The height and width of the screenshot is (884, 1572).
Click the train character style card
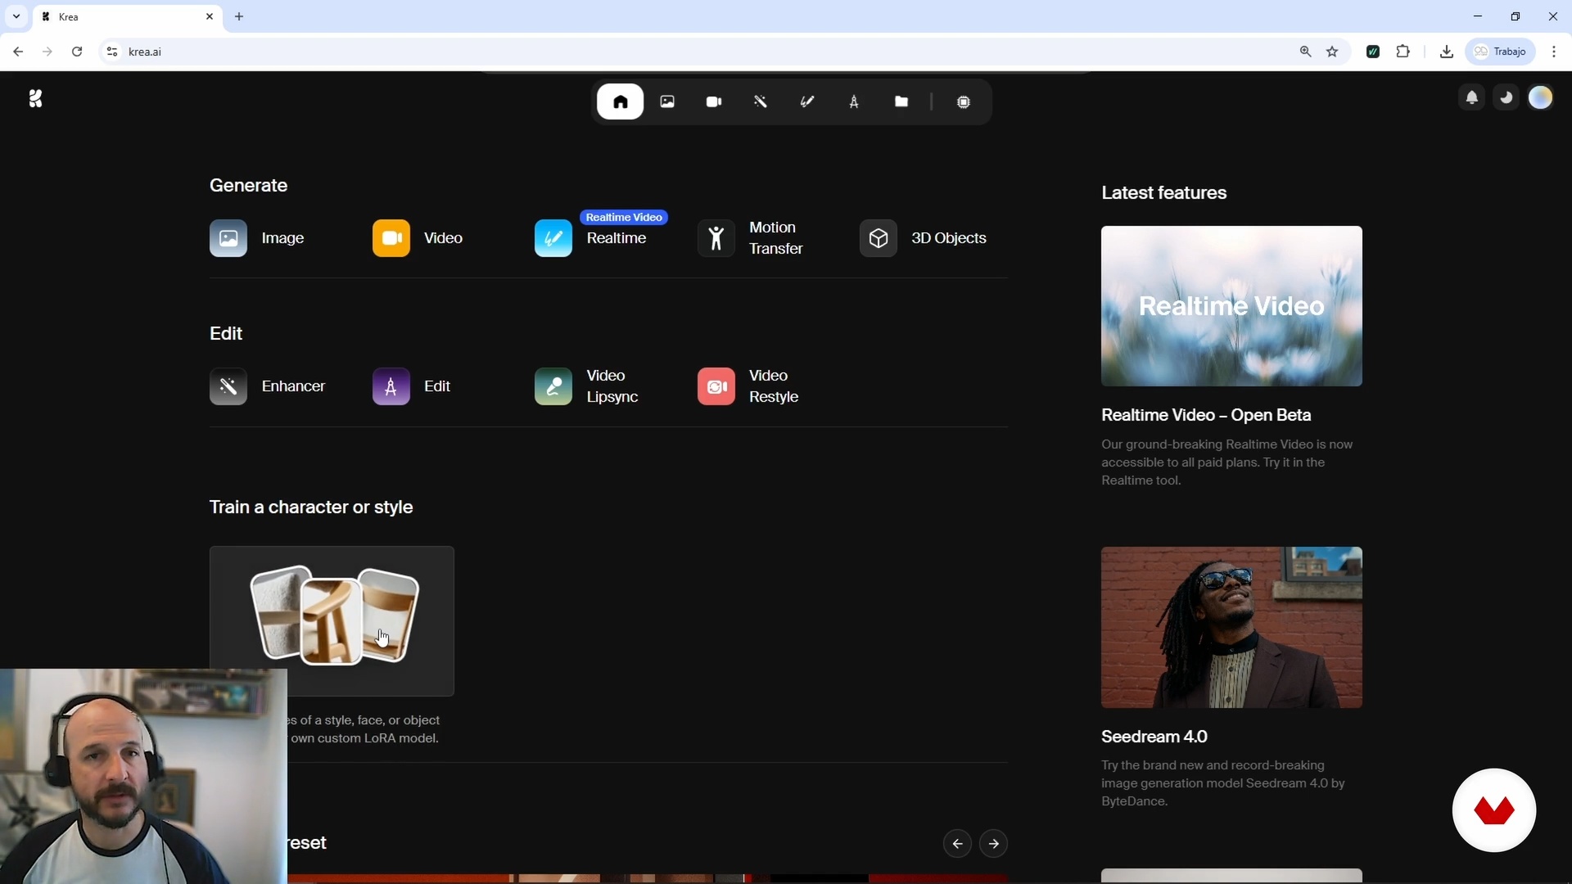point(332,620)
